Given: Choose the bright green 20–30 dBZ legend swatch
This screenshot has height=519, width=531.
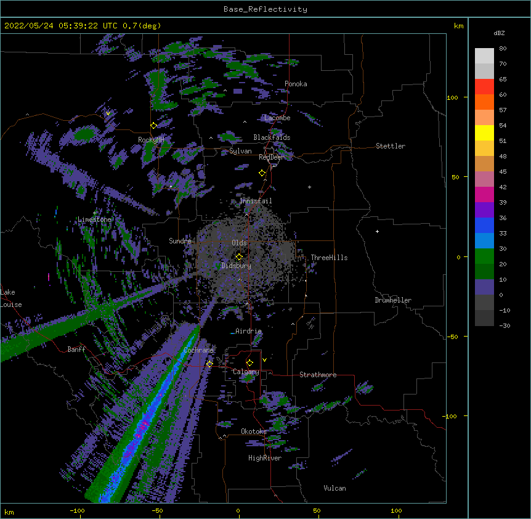Looking at the screenshot, I should click(x=484, y=256).
